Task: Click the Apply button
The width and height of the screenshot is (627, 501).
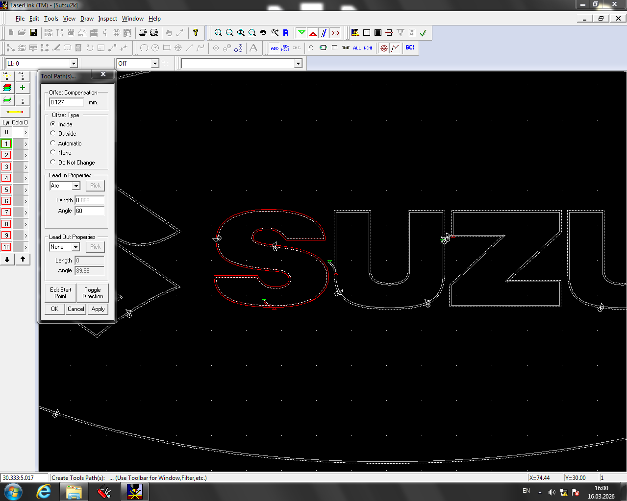Action: pos(98,309)
